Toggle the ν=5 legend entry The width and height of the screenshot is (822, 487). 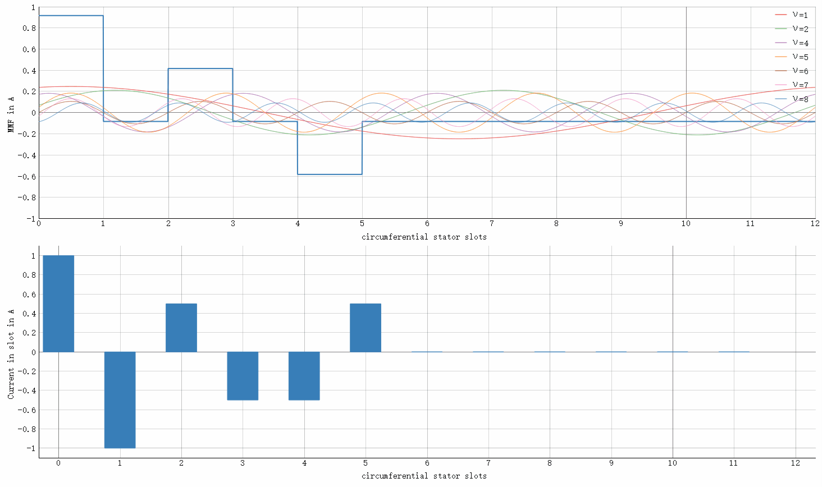point(792,57)
